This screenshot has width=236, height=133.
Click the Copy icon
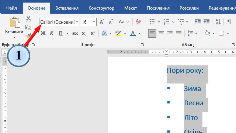tap(28, 27)
